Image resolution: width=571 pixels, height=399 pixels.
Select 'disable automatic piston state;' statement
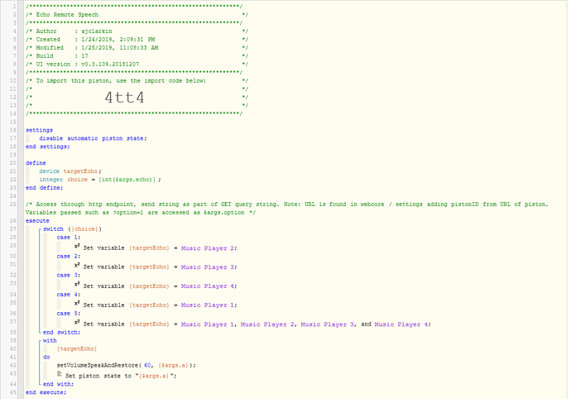pyautogui.click(x=93, y=138)
